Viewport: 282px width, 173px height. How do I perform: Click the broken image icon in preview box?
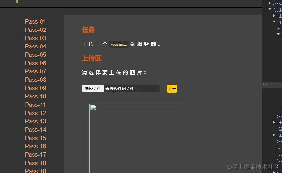tap(93, 107)
